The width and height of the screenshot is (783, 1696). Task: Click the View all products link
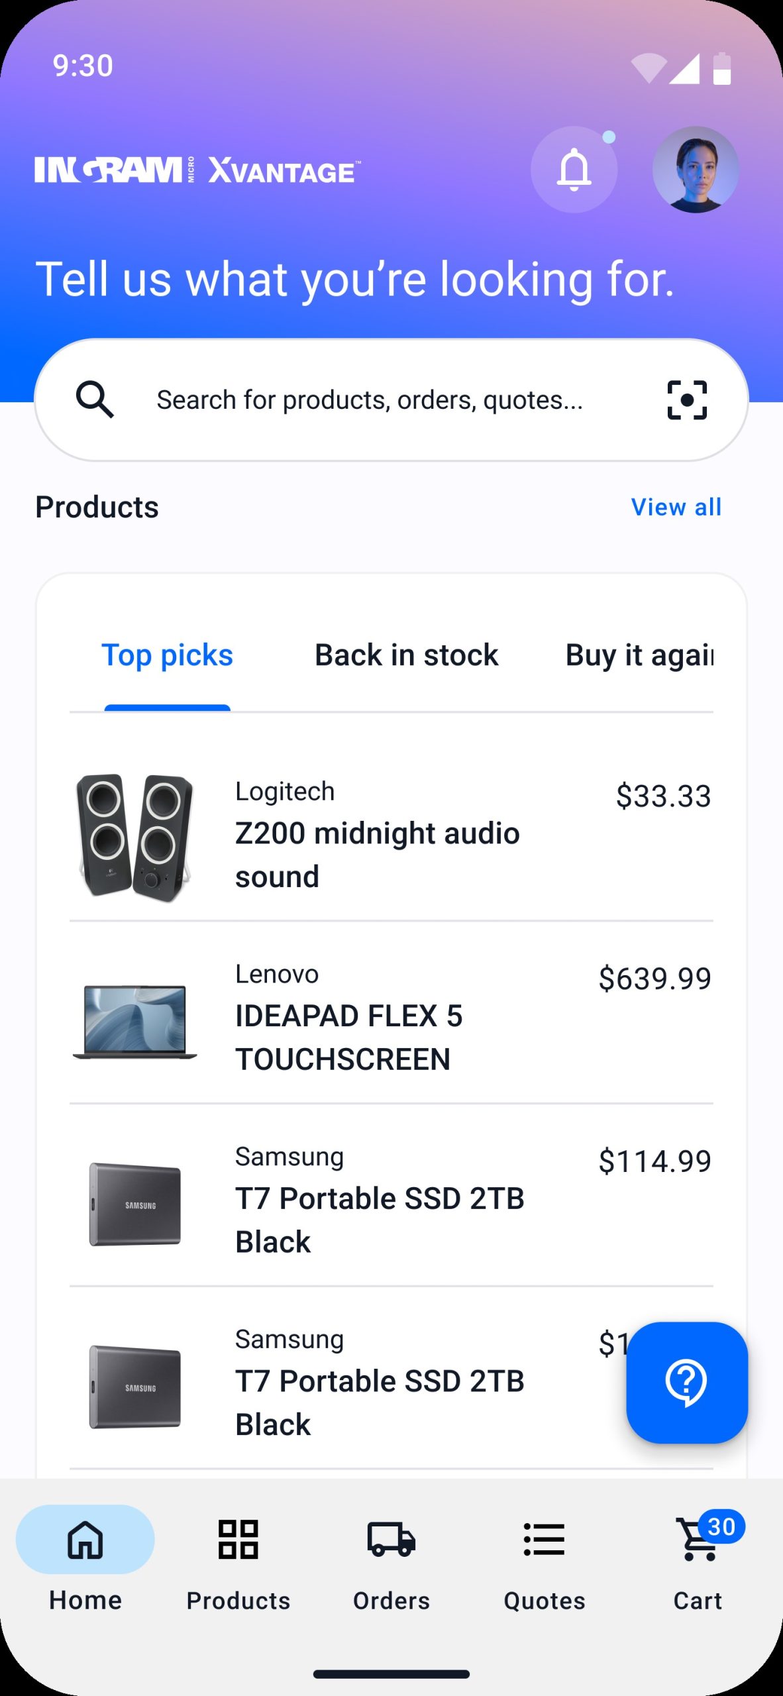[676, 507]
